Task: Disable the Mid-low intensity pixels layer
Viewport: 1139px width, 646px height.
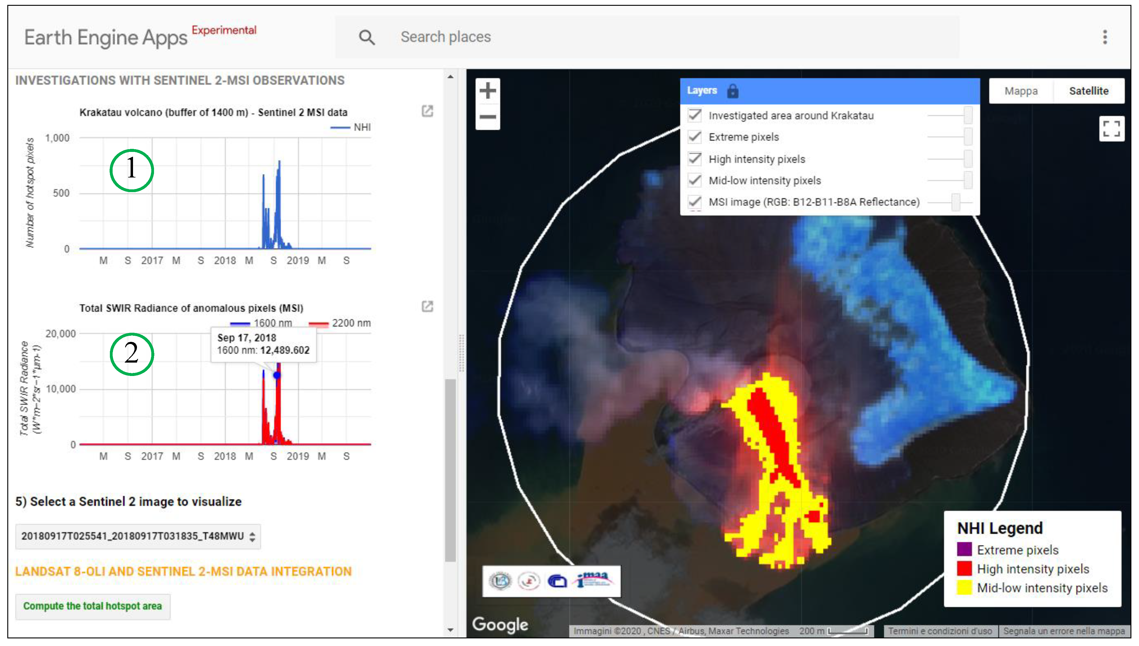Action: (x=695, y=181)
